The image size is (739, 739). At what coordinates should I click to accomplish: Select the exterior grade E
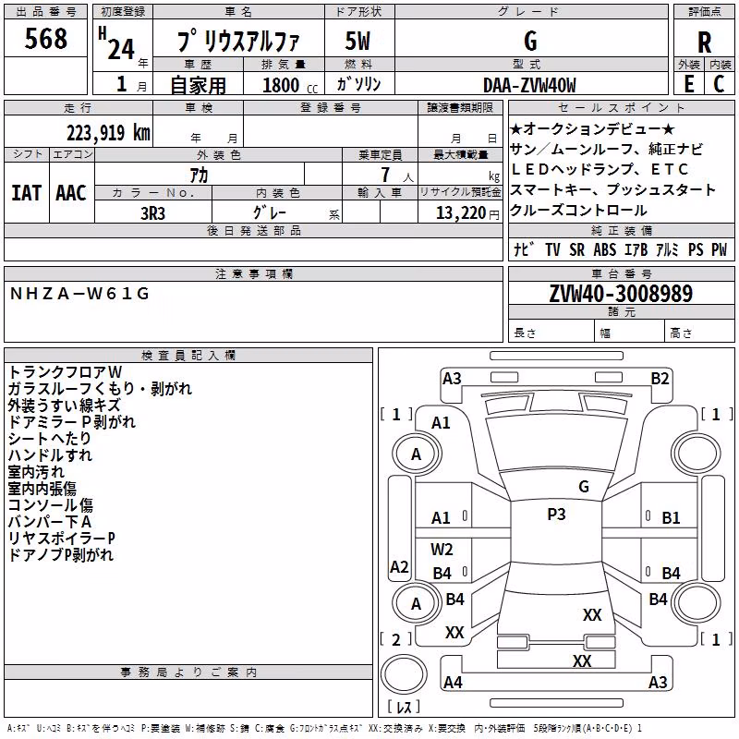coord(689,84)
